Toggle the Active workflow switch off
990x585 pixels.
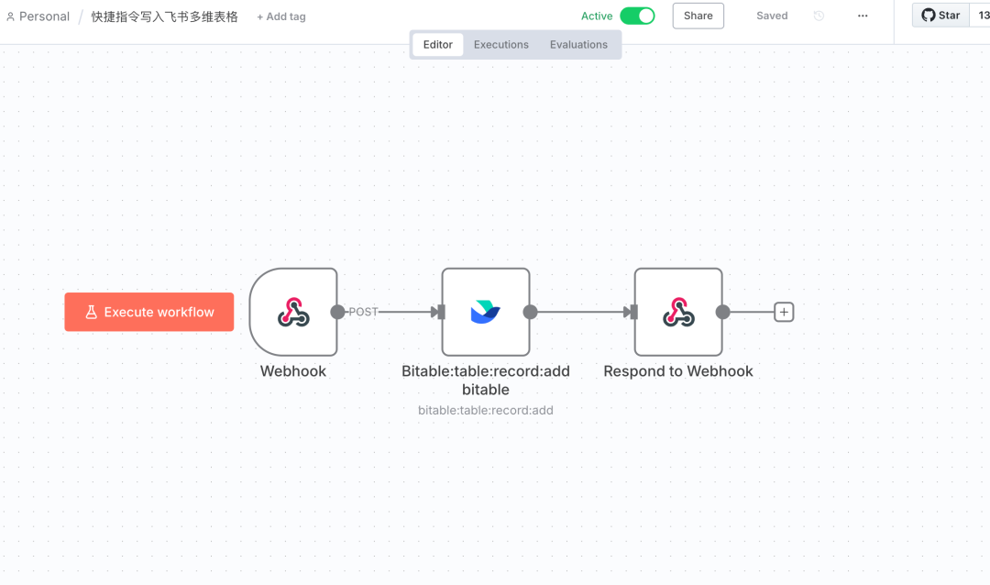pos(638,16)
